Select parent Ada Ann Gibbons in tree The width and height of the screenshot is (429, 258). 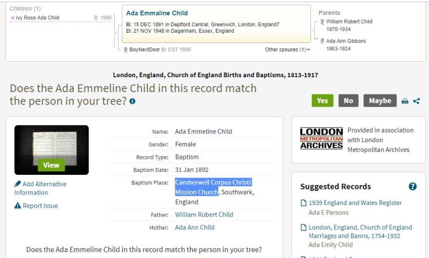346,41
